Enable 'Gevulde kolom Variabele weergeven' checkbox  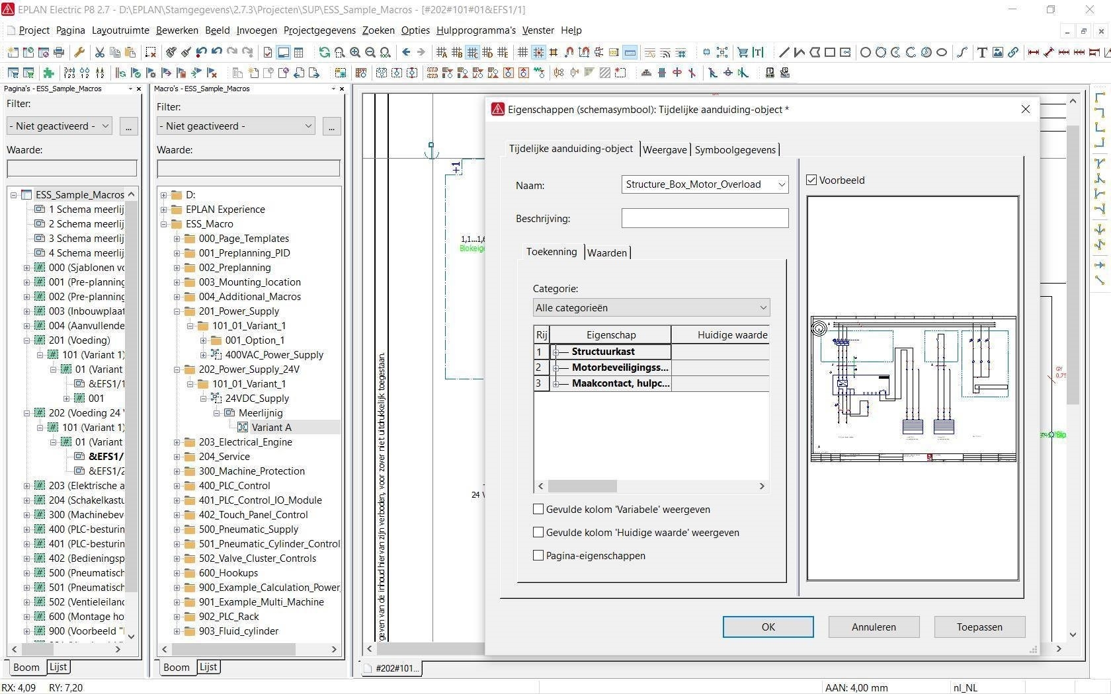pyautogui.click(x=538, y=509)
